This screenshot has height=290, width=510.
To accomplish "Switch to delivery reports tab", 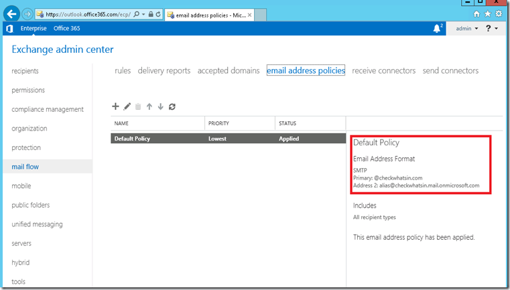I will [164, 70].
